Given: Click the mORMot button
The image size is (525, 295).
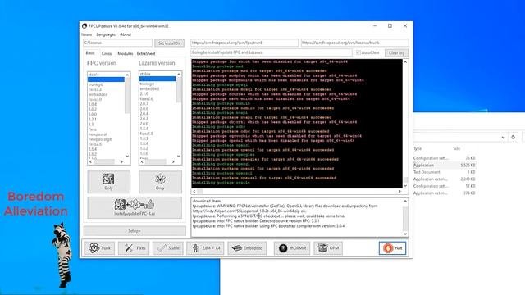Looking at the screenshot, I should tap(292, 248).
